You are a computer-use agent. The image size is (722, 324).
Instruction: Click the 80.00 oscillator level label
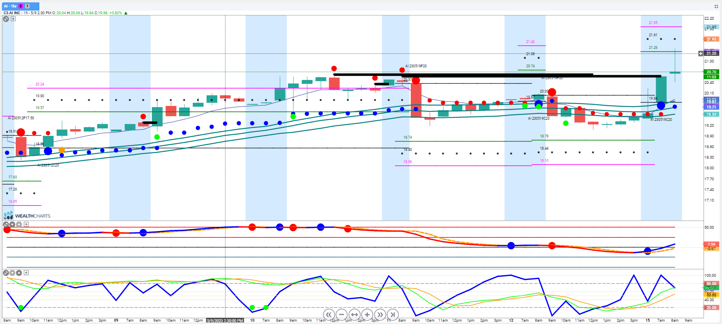(711, 283)
